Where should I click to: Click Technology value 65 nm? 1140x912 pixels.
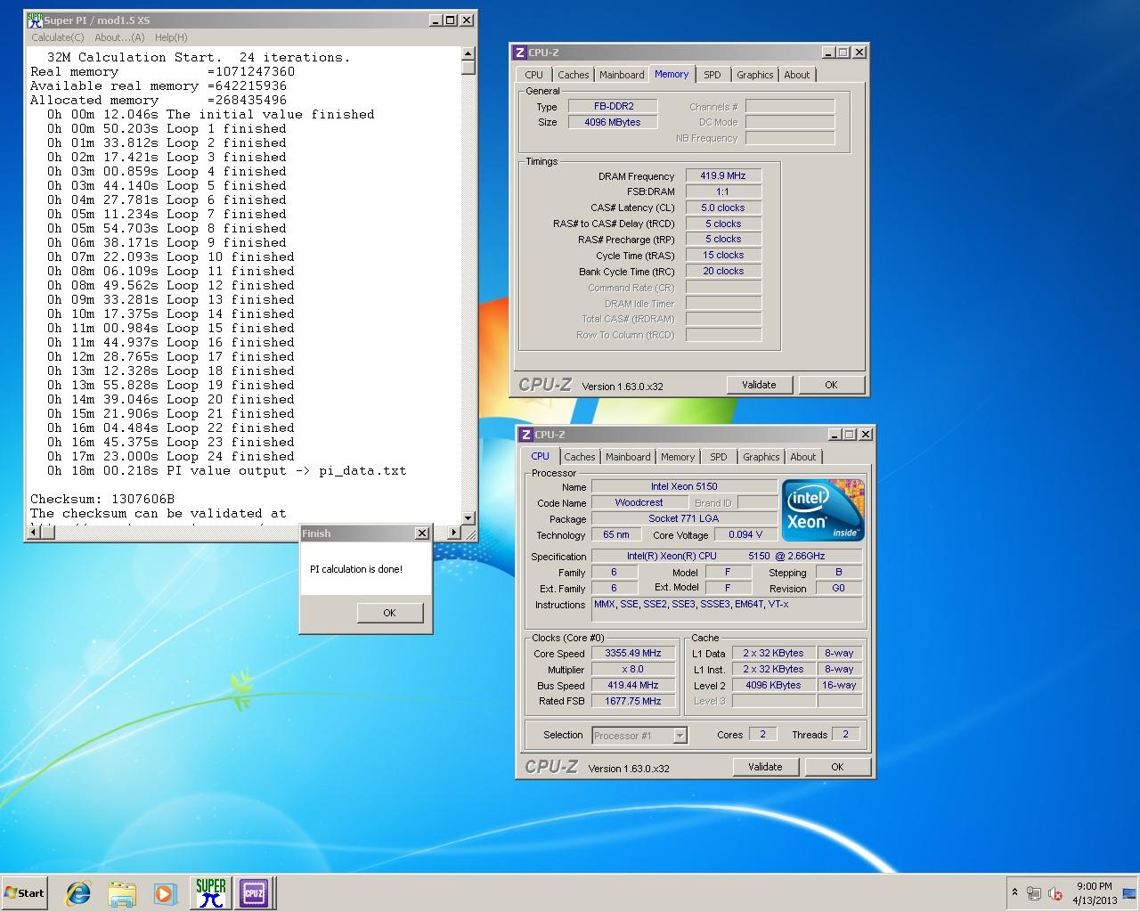pos(616,534)
